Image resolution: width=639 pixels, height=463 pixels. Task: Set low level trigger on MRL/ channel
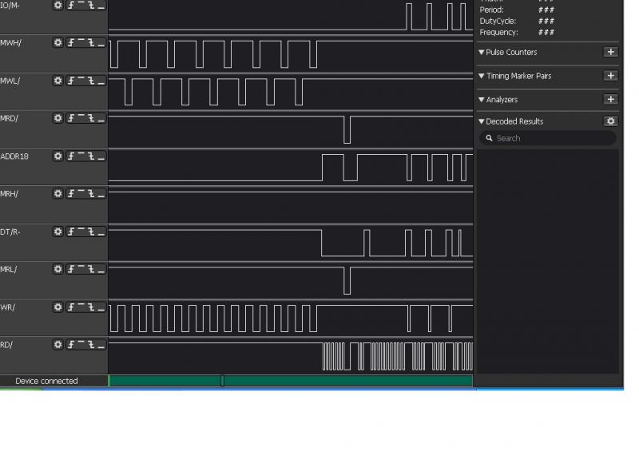click(x=101, y=269)
